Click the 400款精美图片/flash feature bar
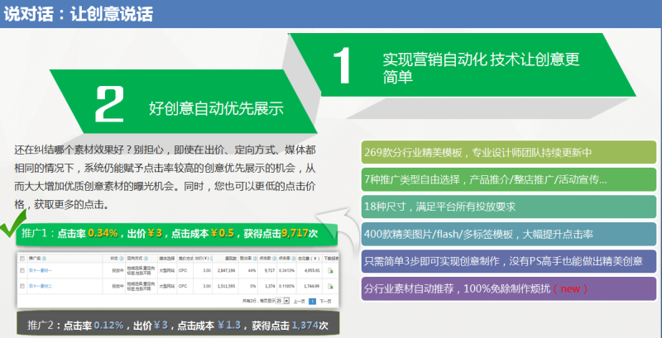 [x=509, y=234]
